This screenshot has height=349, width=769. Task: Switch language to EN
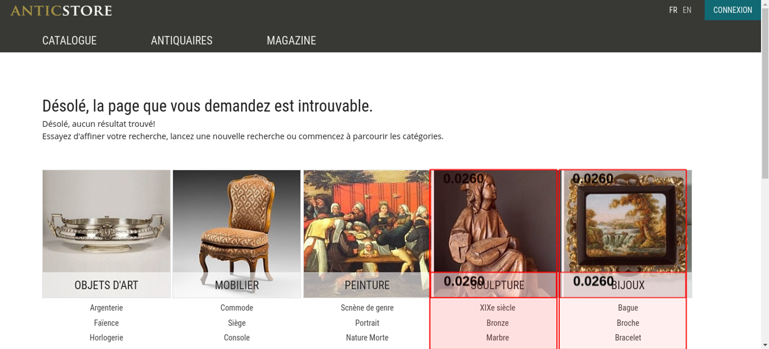pyautogui.click(x=687, y=10)
